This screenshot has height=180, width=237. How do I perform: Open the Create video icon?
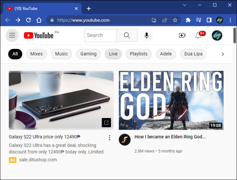pyautogui.click(x=182, y=35)
